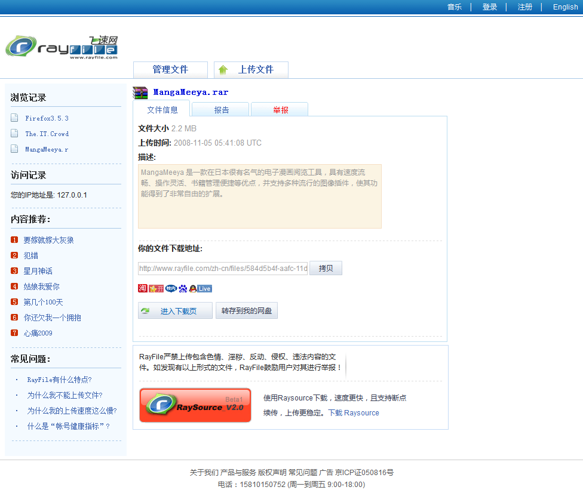
Task: Click upload time 2008-11-05 05:41:08 UTC
Action: 217,143
